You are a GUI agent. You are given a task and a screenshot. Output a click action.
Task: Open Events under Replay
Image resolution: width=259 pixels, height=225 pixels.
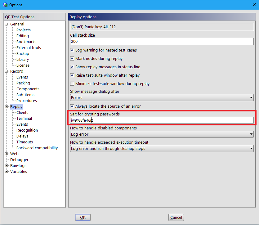coord(22,124)
